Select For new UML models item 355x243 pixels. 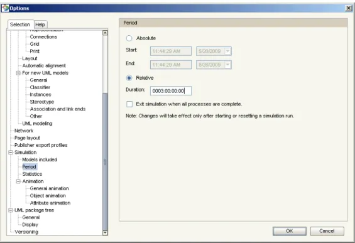point(45,73)
